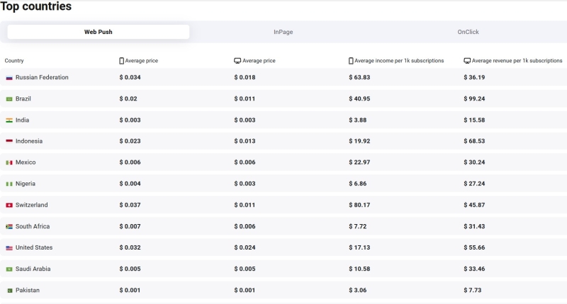567x304 pixels.
Task: Click the $ 15.58 revenue value
Action: pos(474,119)
